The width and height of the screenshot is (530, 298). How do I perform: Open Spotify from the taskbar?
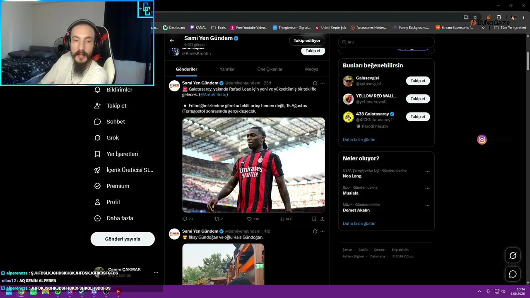coord(58,292)
